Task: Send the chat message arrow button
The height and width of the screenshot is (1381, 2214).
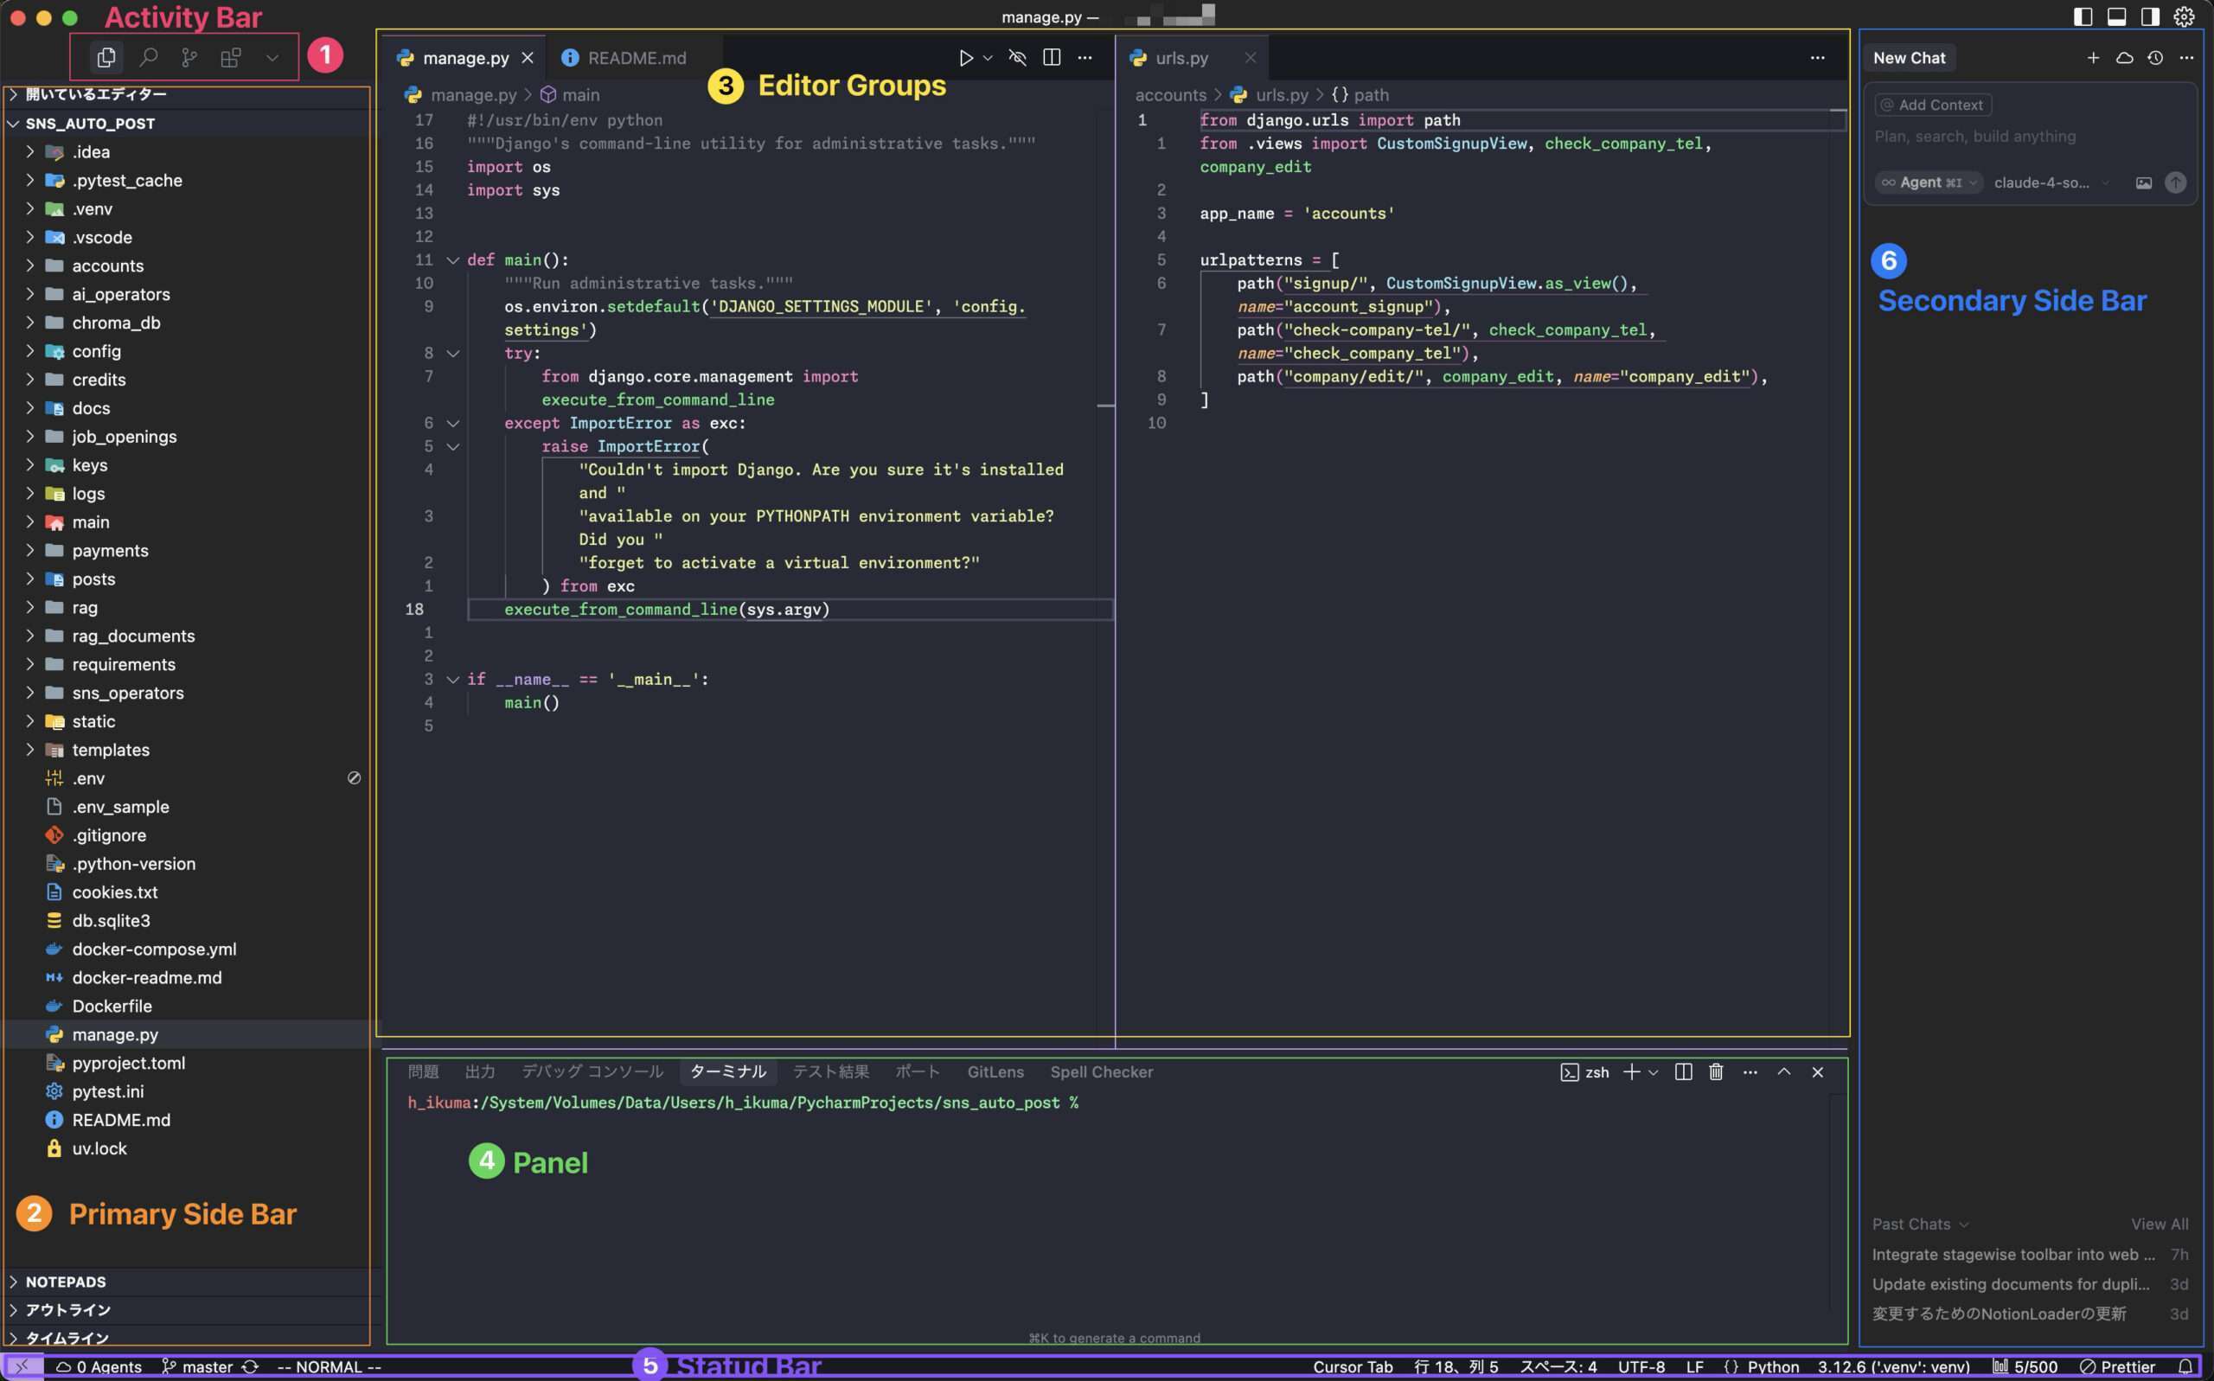Action: coord(2176,182)
